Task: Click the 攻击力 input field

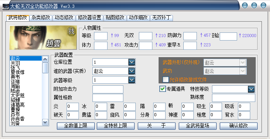Action: coord(146,46)
